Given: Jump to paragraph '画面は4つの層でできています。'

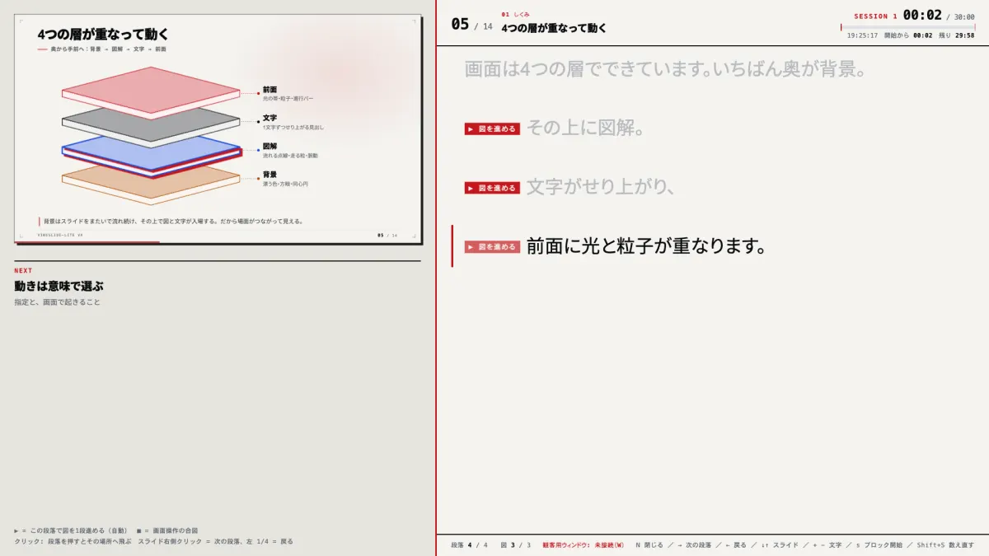Looking at the screenshot, I should (x=665, y=69).
